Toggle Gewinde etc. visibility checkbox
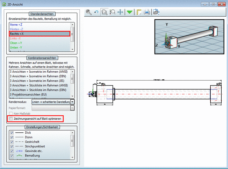 (12, 151)
